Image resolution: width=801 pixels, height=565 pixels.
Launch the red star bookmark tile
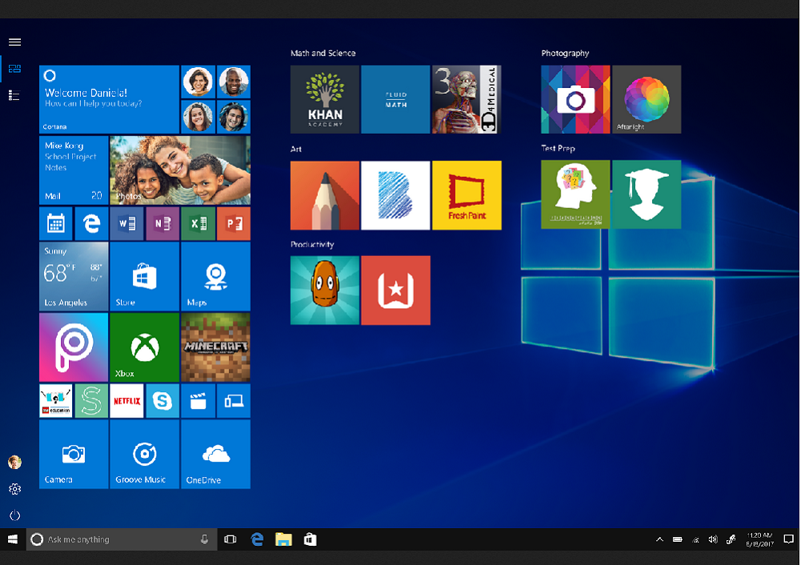pyautogui.click(x=396, y=291)
